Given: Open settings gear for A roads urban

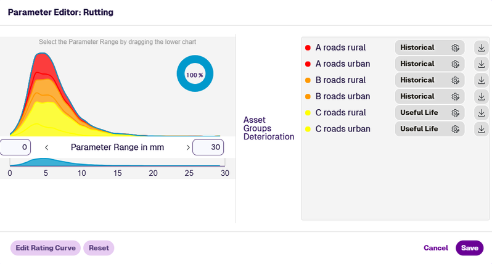Looking at the screenshot, I should pyautogui.click(x=455, y=64).
